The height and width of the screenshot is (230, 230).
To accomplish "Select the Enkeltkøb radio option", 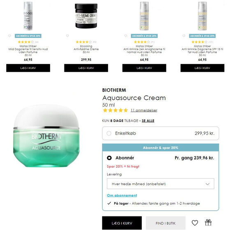I will pyautogui.click(x=109, y=133).
